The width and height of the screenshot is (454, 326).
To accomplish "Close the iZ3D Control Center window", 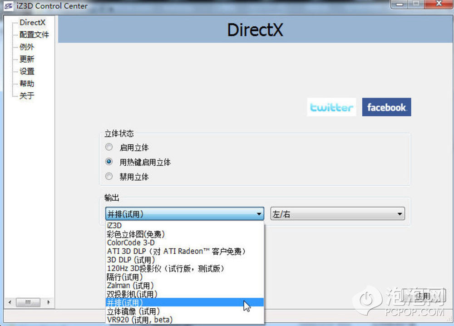I will point(439,4).
